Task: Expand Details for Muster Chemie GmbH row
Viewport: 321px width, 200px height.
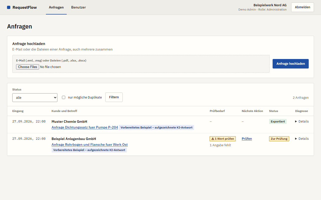Action: tap(302, 121)
